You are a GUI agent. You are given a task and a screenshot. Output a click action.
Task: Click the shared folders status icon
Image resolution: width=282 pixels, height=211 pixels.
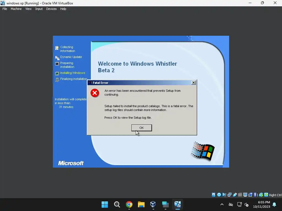tap(240, 195)
